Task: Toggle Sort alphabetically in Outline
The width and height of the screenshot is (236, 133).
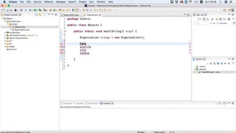Action: pos(214,64)
